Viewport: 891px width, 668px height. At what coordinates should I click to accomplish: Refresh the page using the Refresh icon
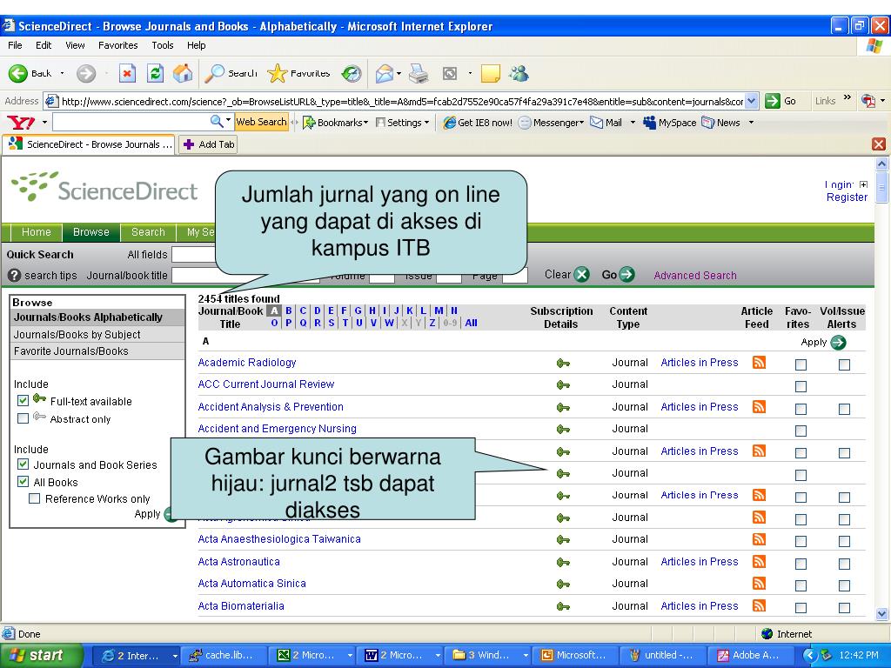tap(155, 73)
